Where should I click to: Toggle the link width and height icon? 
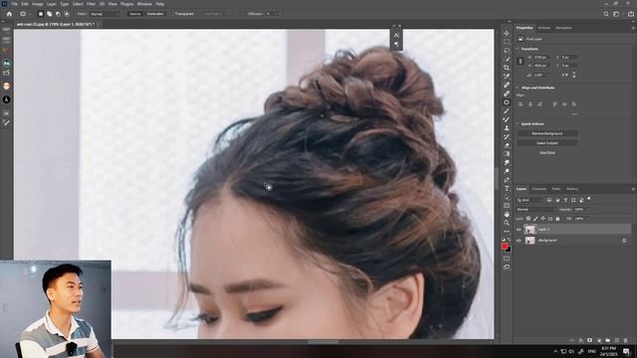click(x=521, y=61)
